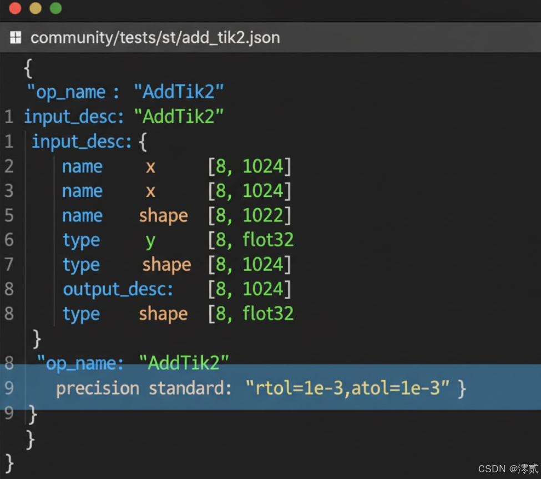Click the output_desc: key
This screenshot has height=479, width=541.
pyautogui.click(x=118, y=289)
